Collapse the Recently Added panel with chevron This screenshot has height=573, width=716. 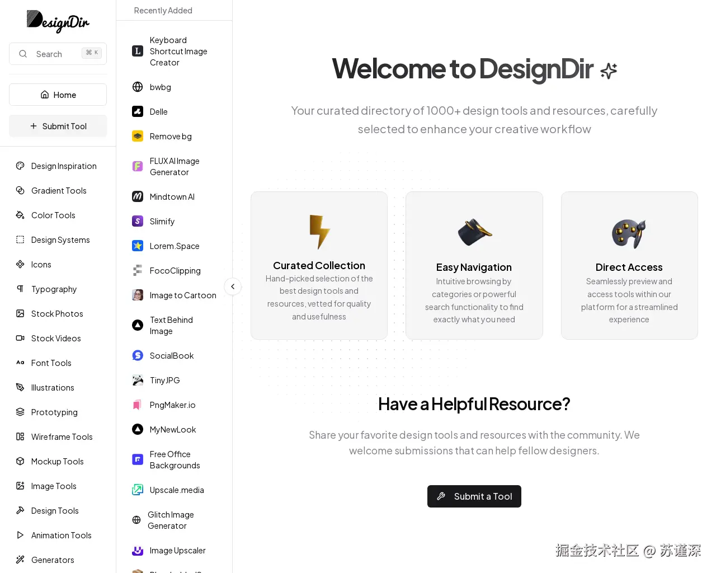pos(233,286)
